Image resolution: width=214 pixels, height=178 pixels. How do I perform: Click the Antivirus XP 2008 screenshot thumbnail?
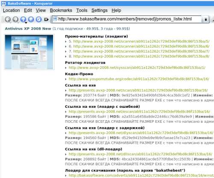click(29, 52)
